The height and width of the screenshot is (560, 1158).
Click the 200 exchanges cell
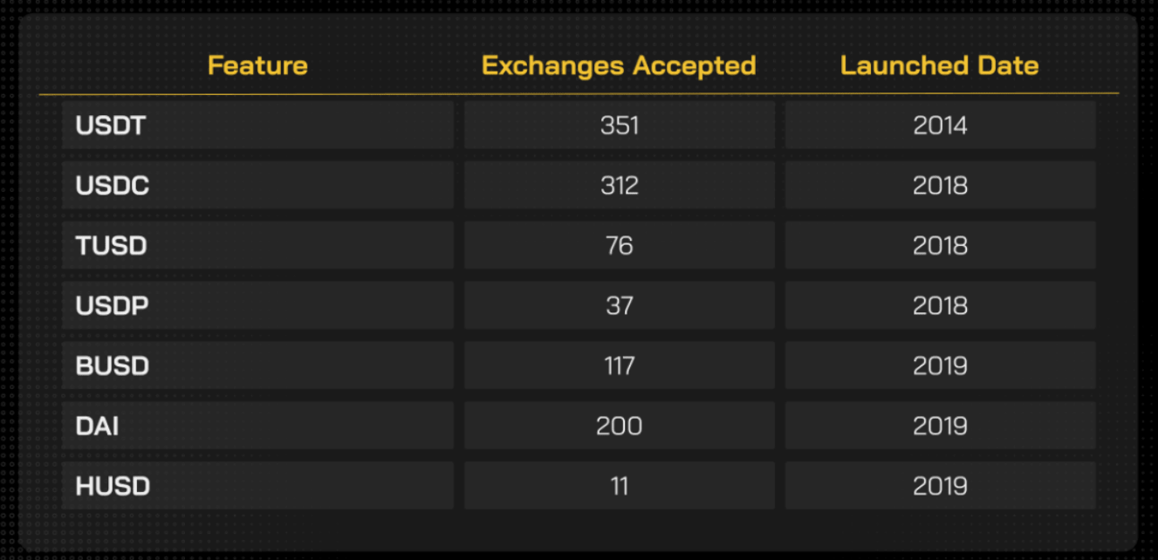click(x=620, y=426)
